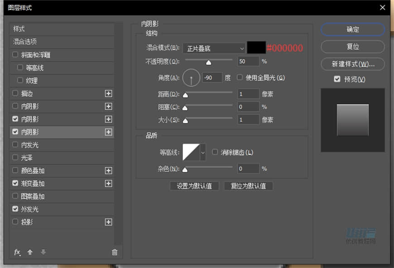Screen dimensions: 394x268
Task: Enable the 使用全局光 checkbox
Action: tap(240, 77)
